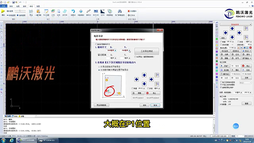Click the green layer color swatch in side strip
Viewport: 254px width, 143px height.
(217, 39)
